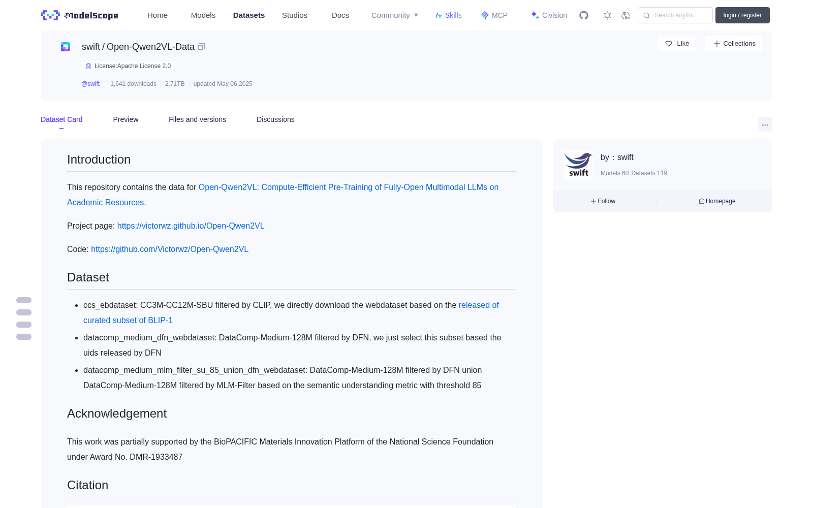The width and height of the screenshot is (813, 508).
Task: Toggle the light/dark theme sun icon
Action: pos(607,15)
